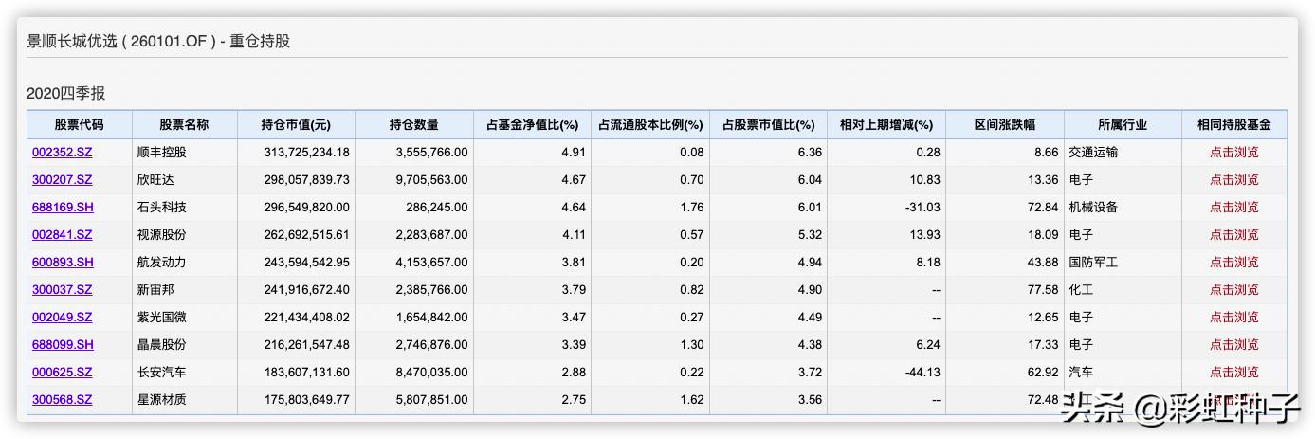This screenshot has height=439, width=1315.
Task: Select the stock name 长安汽车
Action: click(162, 372)
